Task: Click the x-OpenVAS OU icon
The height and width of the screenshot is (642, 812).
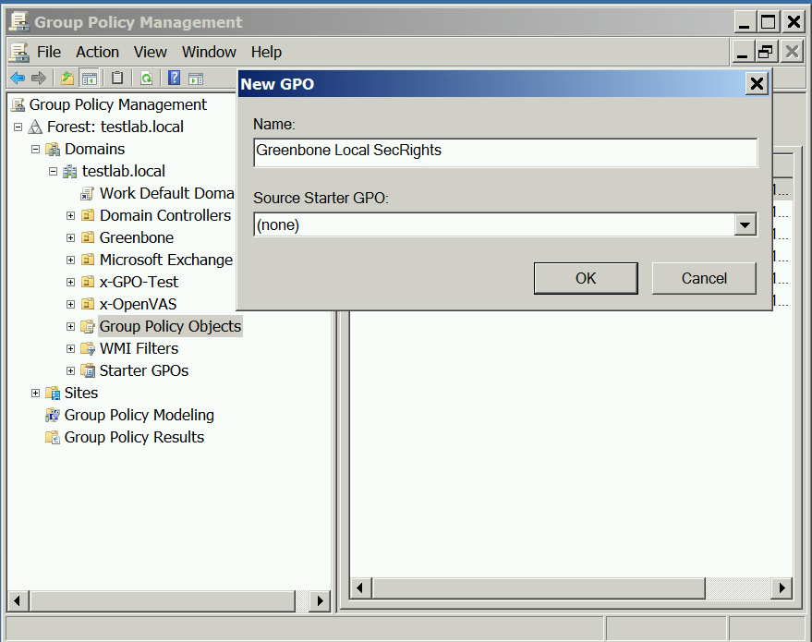Action: pos(88,305)
